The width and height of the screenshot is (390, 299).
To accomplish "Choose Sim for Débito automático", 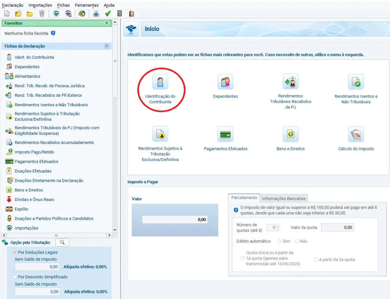I will 280,241.
